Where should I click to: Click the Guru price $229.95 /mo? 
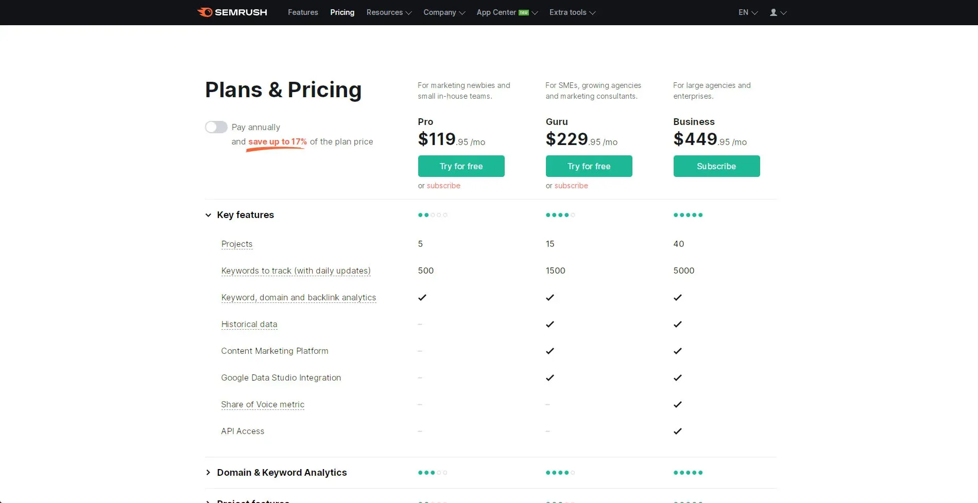[x=581, y=139]
